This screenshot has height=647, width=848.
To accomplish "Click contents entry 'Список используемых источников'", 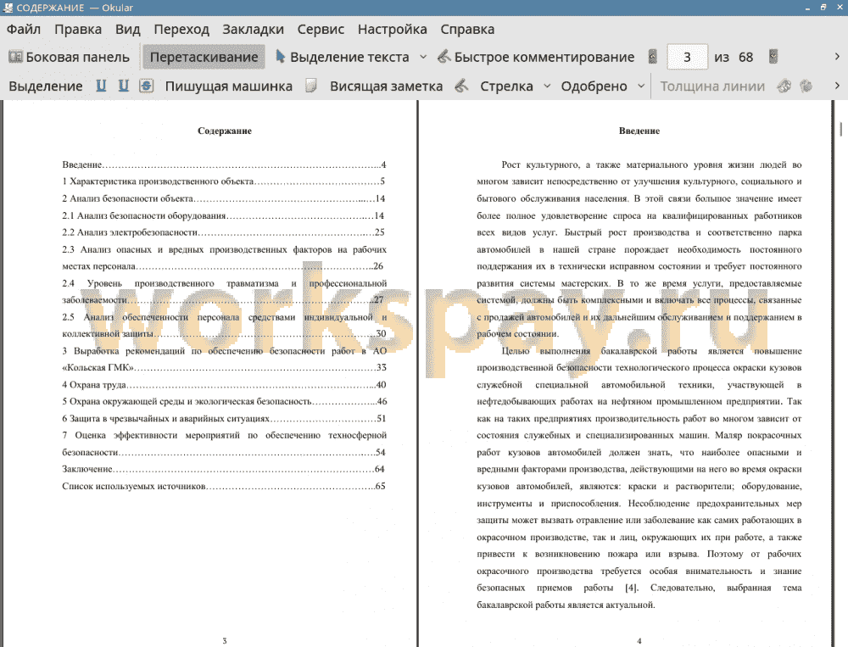I will click(x=223, y=486).
